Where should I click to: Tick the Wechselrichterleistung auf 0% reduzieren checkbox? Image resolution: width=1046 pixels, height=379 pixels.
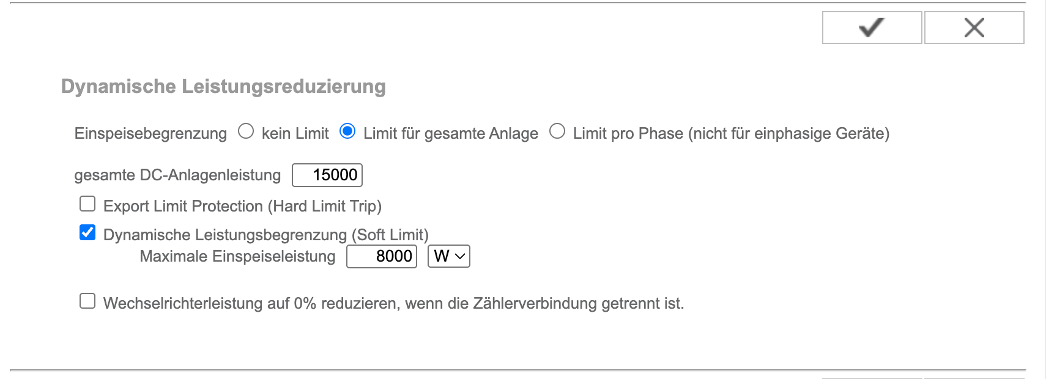87,301
